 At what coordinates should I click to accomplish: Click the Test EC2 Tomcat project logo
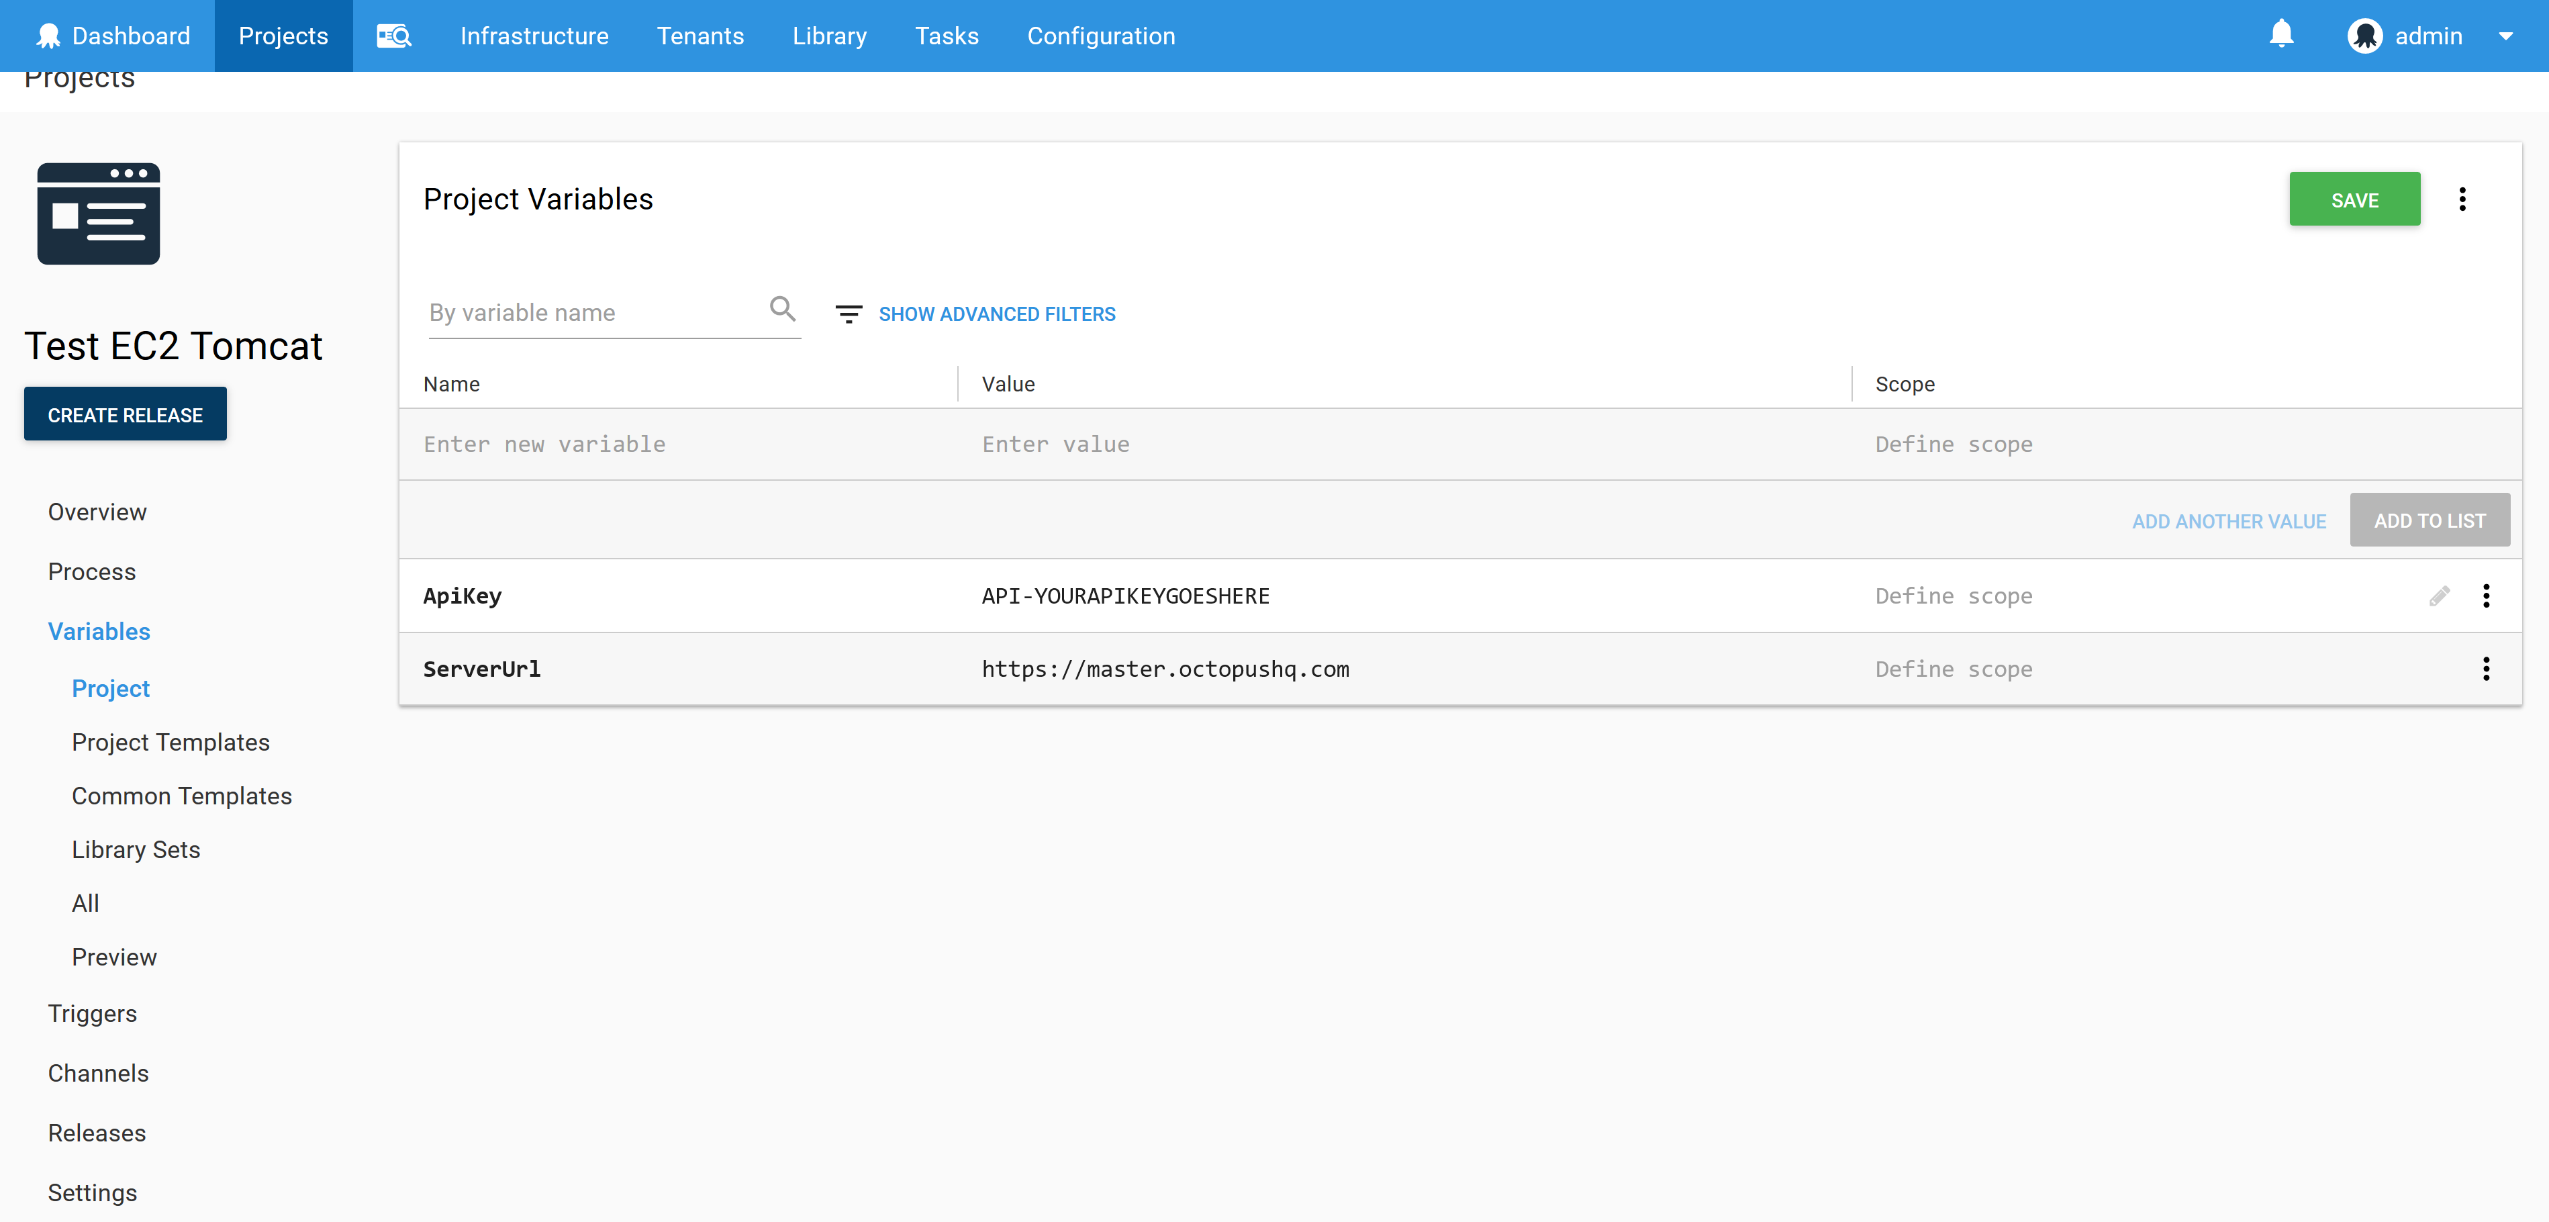(99, 214)
